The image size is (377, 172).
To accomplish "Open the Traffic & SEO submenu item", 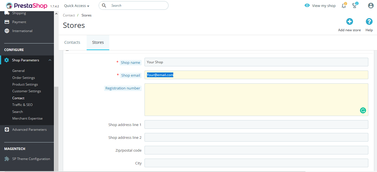I will click(22, 105).
